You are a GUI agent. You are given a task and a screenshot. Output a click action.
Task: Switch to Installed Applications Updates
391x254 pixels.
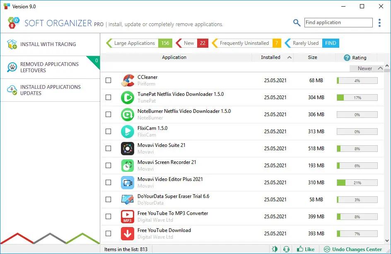pos(50,90)
